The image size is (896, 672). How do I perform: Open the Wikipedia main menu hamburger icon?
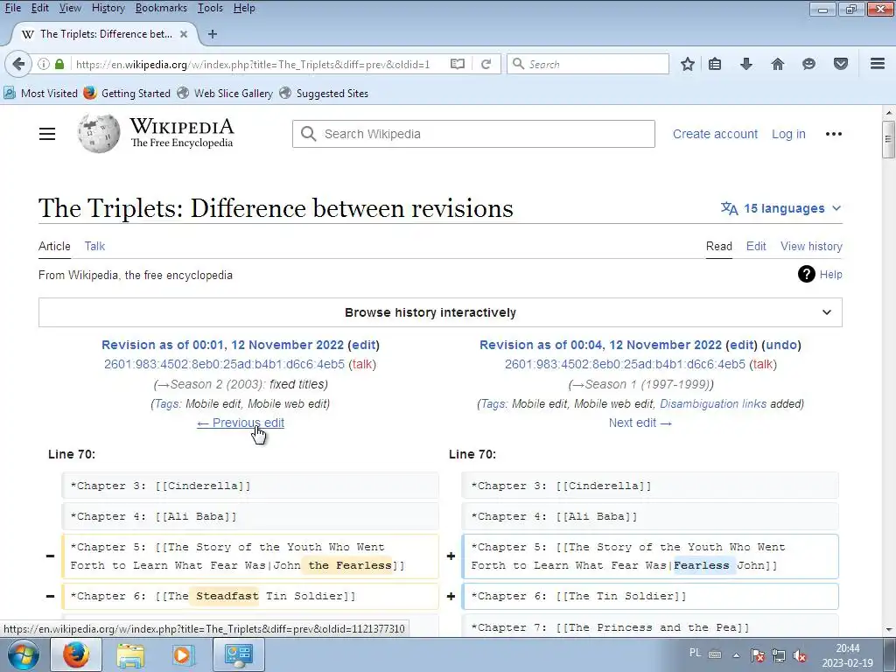click(x=47, y=134)
